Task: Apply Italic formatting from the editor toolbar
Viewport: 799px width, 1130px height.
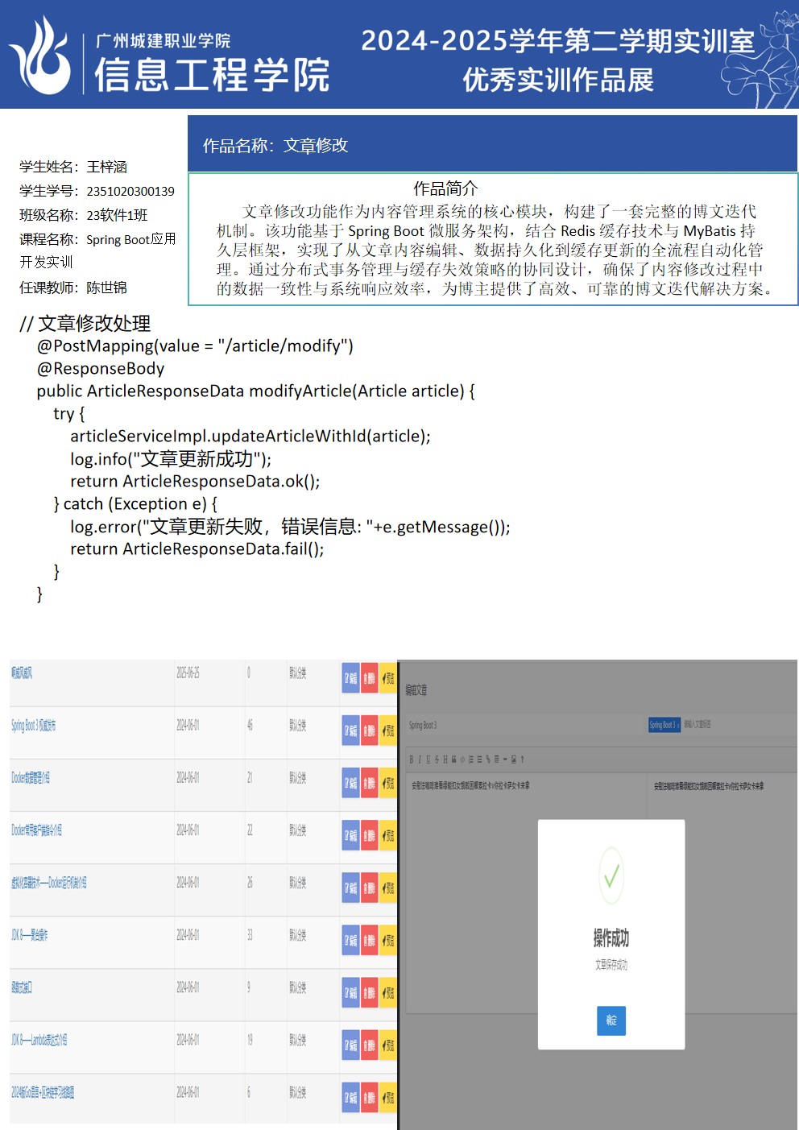Action: coord(420,760)
